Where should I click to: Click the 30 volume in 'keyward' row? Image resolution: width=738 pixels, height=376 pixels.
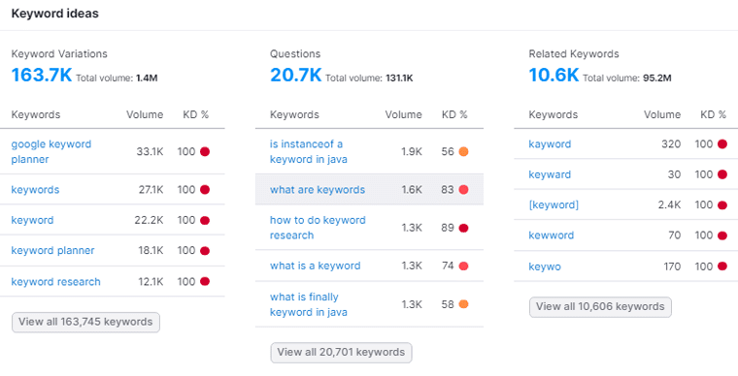675,174
